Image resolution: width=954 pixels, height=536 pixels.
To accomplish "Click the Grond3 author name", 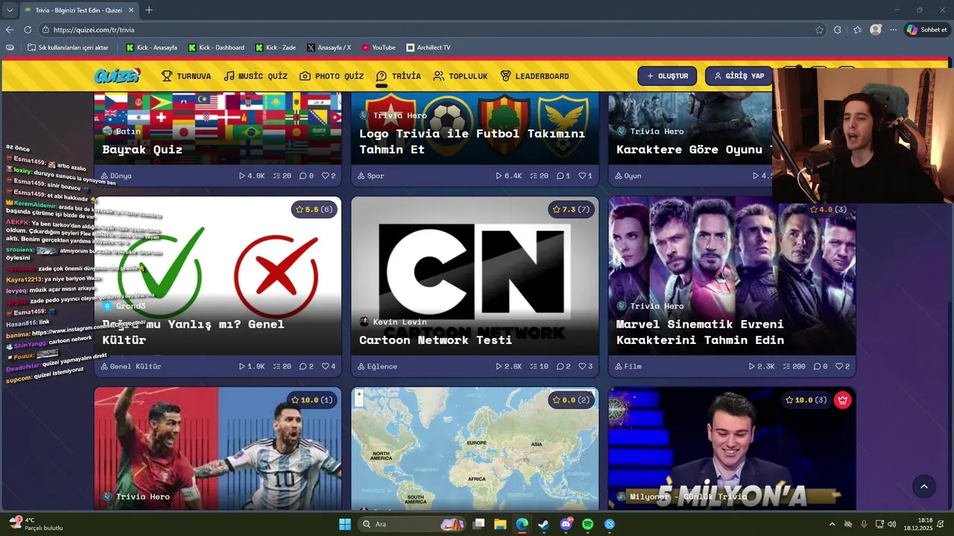I will click(x=130, y=306).
